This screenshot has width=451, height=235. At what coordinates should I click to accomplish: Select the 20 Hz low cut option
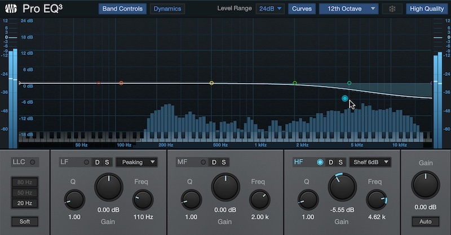pos(25,203)
